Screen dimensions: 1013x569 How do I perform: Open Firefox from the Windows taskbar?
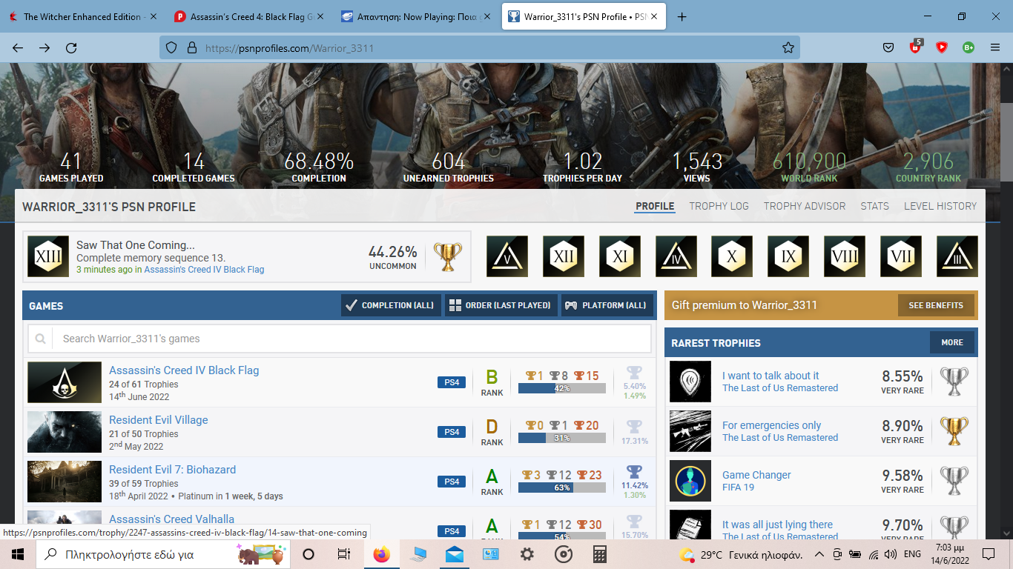tap(381, 554)
